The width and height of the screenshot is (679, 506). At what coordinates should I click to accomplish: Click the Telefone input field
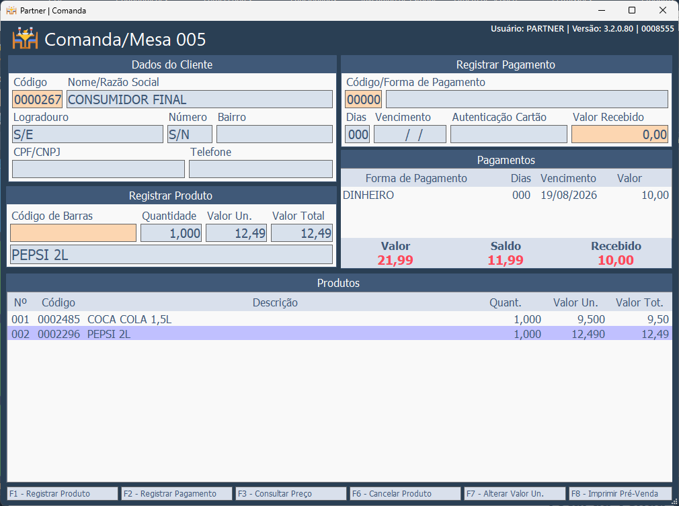click(261, 169)
